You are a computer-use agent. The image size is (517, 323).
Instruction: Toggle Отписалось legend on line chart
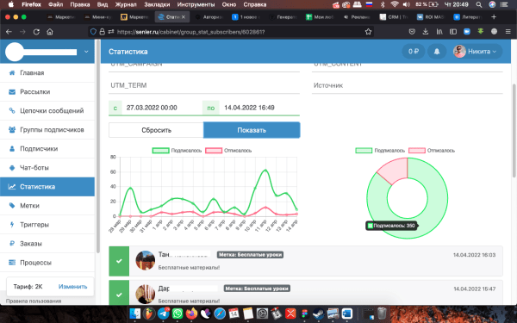pyautogui.click(x=228, y=150)
